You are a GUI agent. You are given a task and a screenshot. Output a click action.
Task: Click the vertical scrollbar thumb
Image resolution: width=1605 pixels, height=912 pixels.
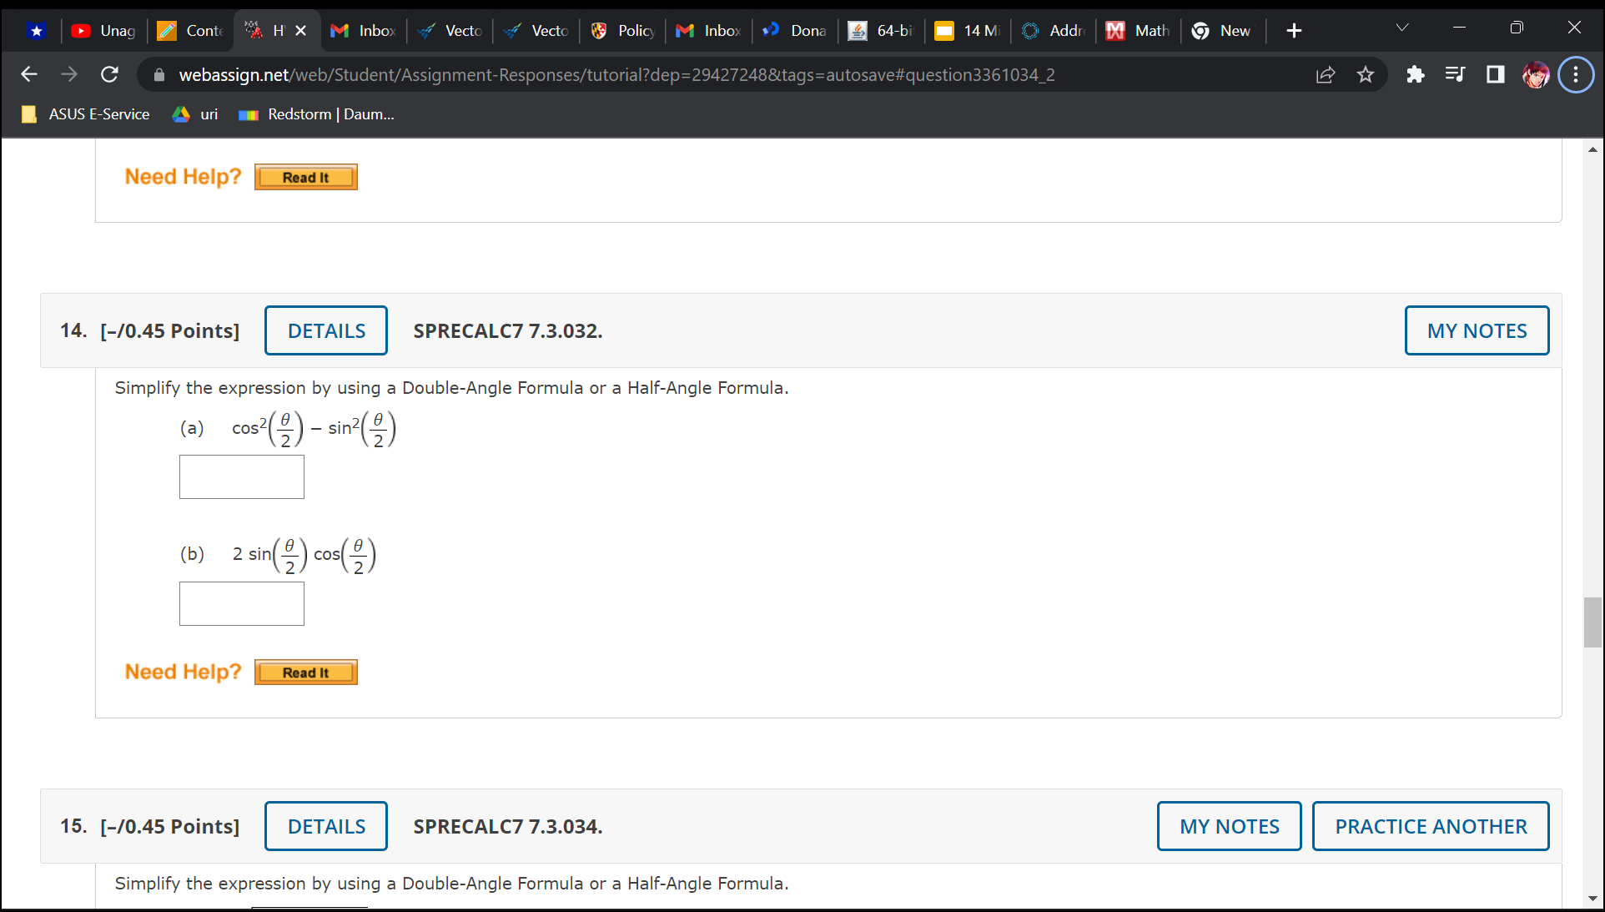tap(1592, 622)
